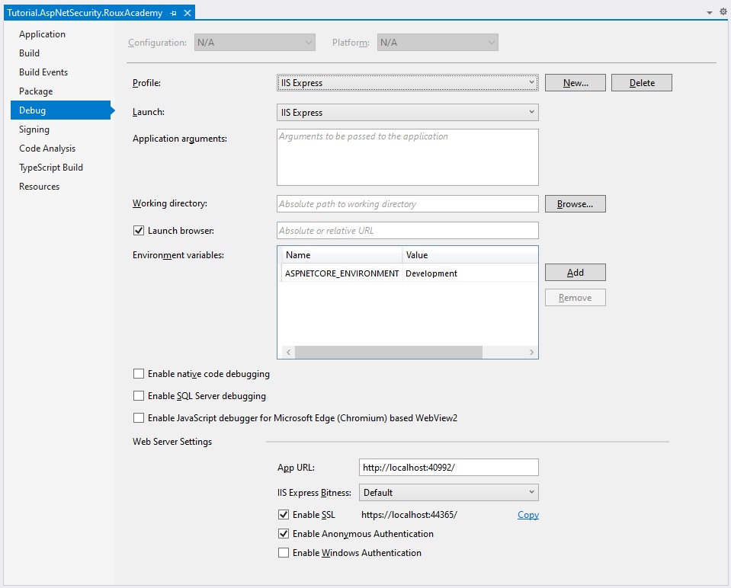Open the Platform dropdown
The height and width of the screenshot is (588, 731).
437,42
